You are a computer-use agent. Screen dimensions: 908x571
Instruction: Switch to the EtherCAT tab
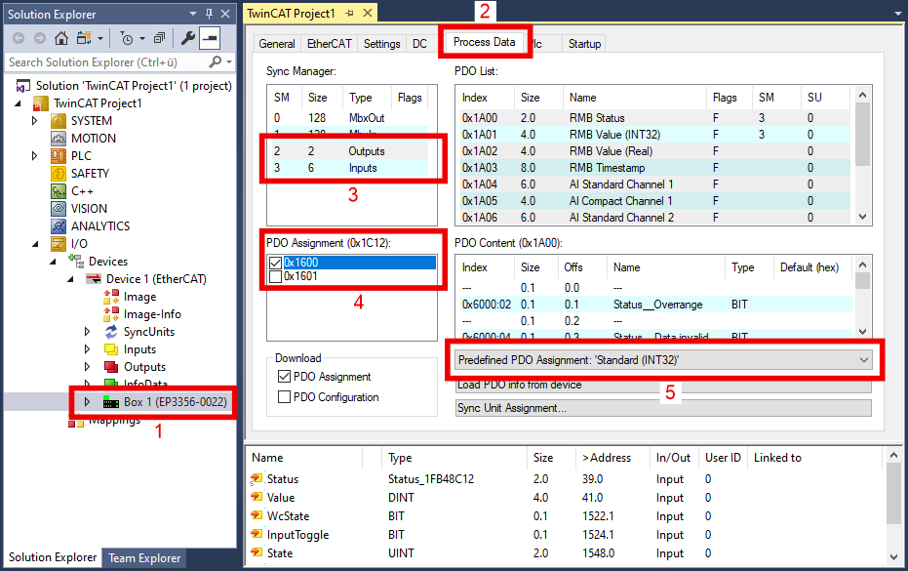coord(329,44)
